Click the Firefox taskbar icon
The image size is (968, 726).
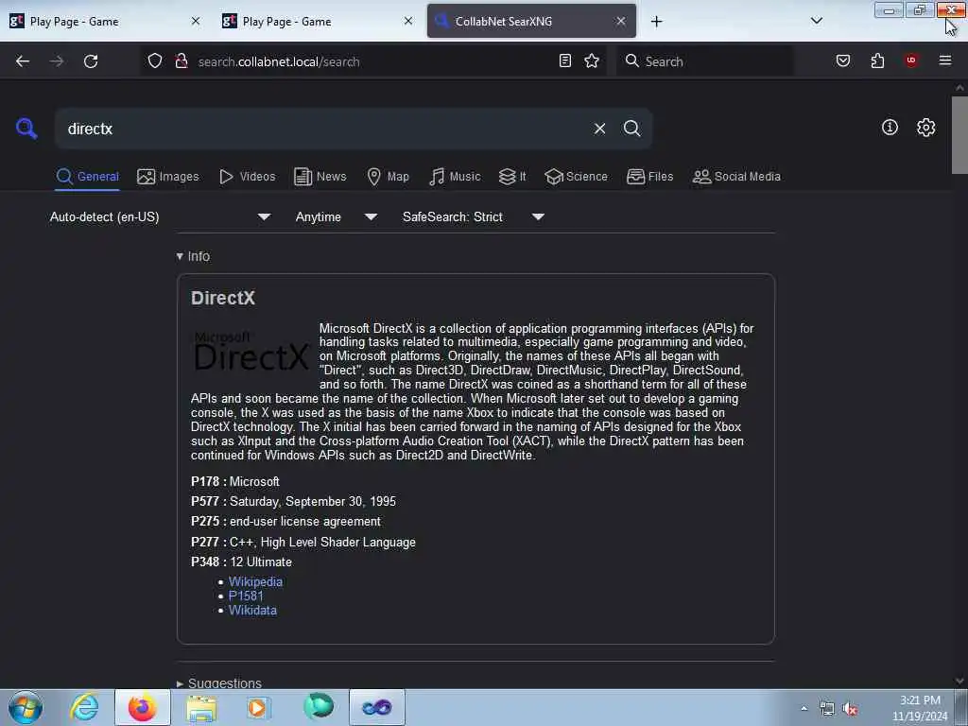[x=142, y=707]
